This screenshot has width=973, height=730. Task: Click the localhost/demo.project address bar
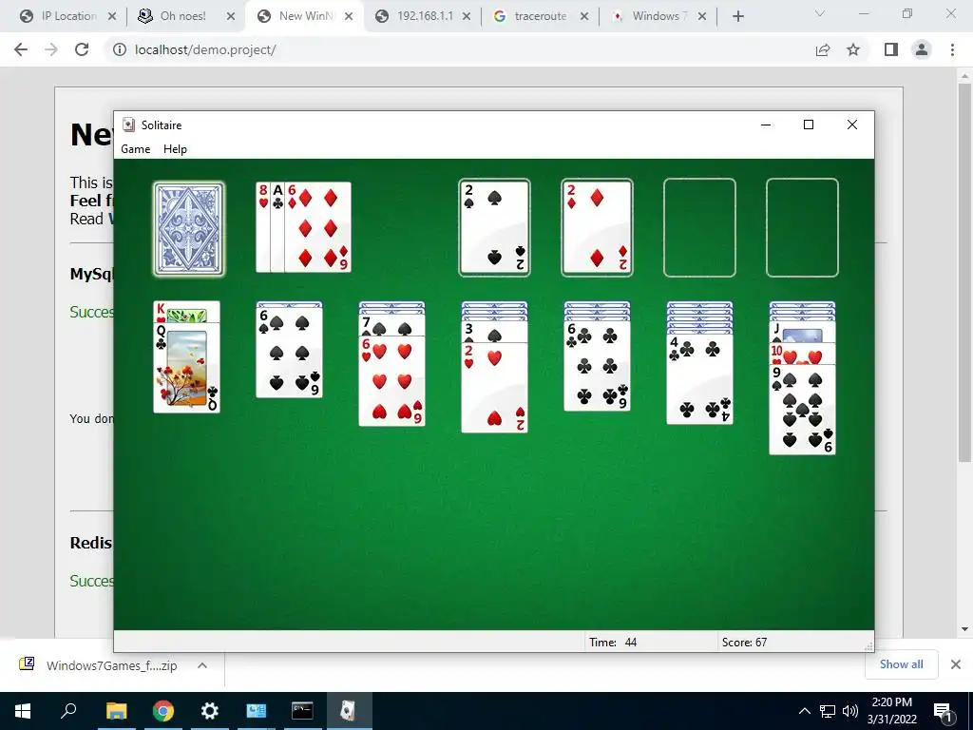pos(459,49)
